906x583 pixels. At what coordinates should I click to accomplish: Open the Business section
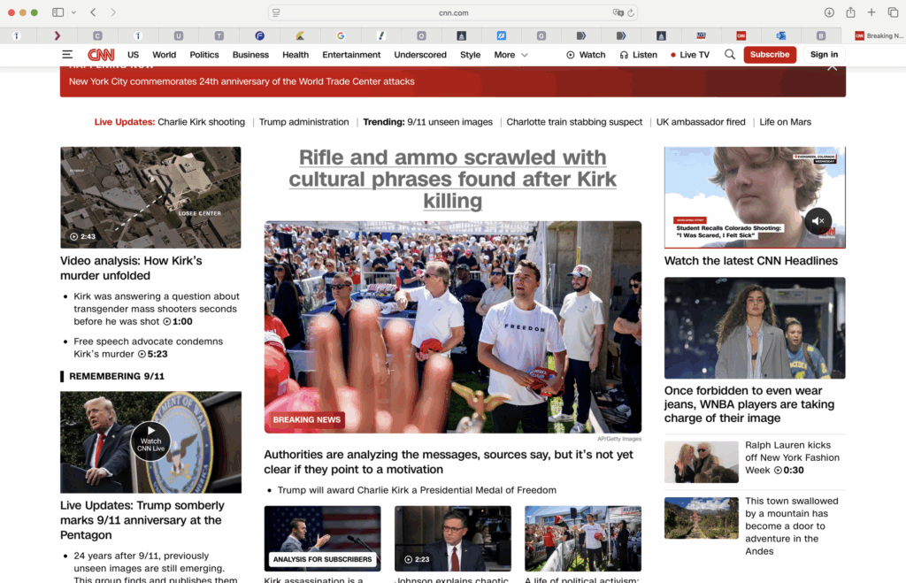coord(250,54)
